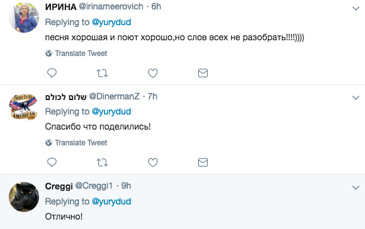The image size is (365, 229).
Task: Open the dropdown arrow on Creggi's tweet
Action: pos(356,187)
